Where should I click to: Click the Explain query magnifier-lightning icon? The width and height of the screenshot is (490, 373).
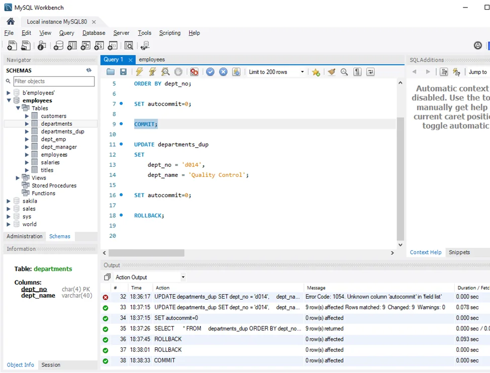coord(165,72)
